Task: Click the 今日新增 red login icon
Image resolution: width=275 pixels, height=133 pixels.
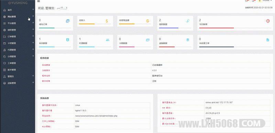Action: 268,21
